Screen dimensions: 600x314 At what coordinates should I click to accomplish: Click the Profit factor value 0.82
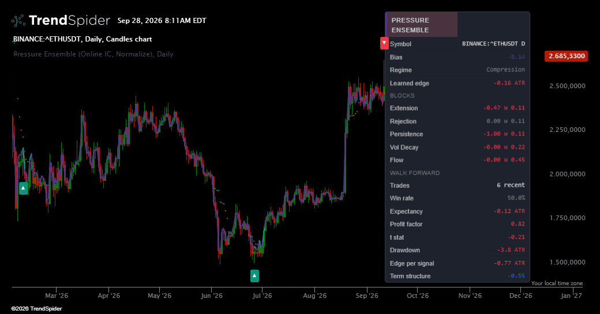point(517,224)
